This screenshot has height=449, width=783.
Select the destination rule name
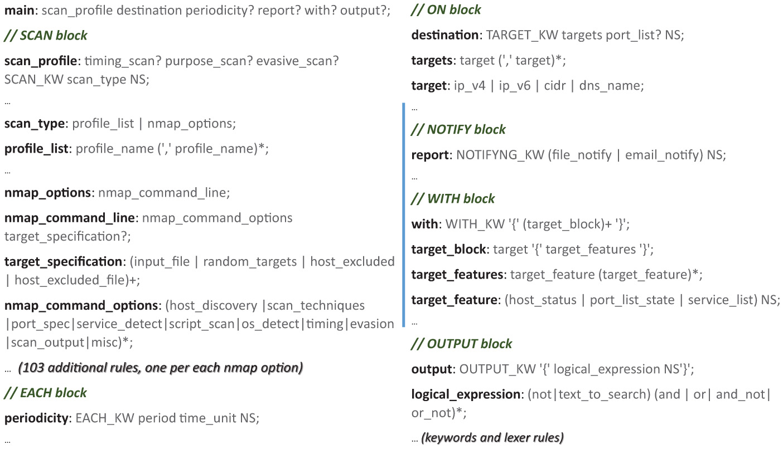pos(444,35)
